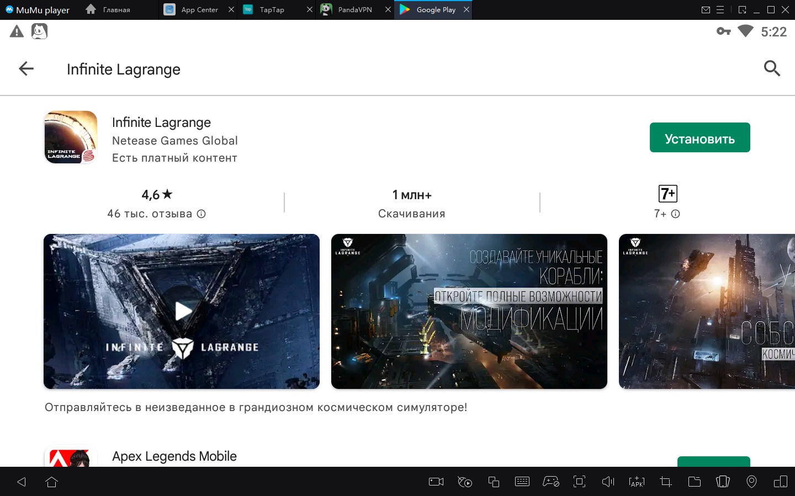Go back using the arrow next to Infinite Lagrange
The height and width of the screenshot is (496, 795).
[x=26, y=69]
